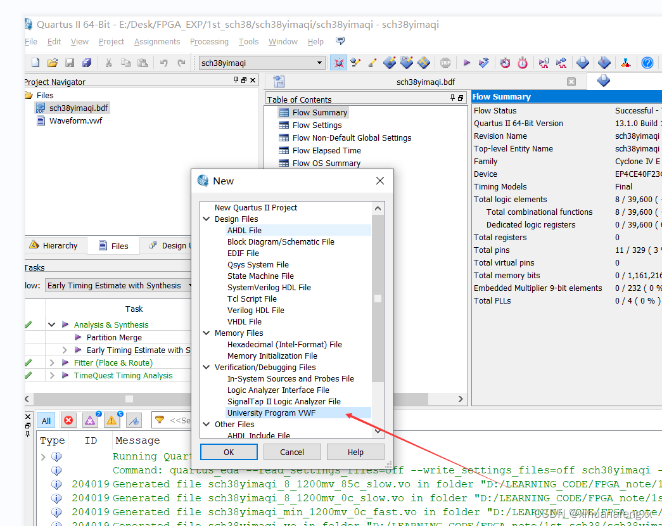This screenshot has height=526, width=662.
Task: Open the Tools menu
Action: pos(248,41)
